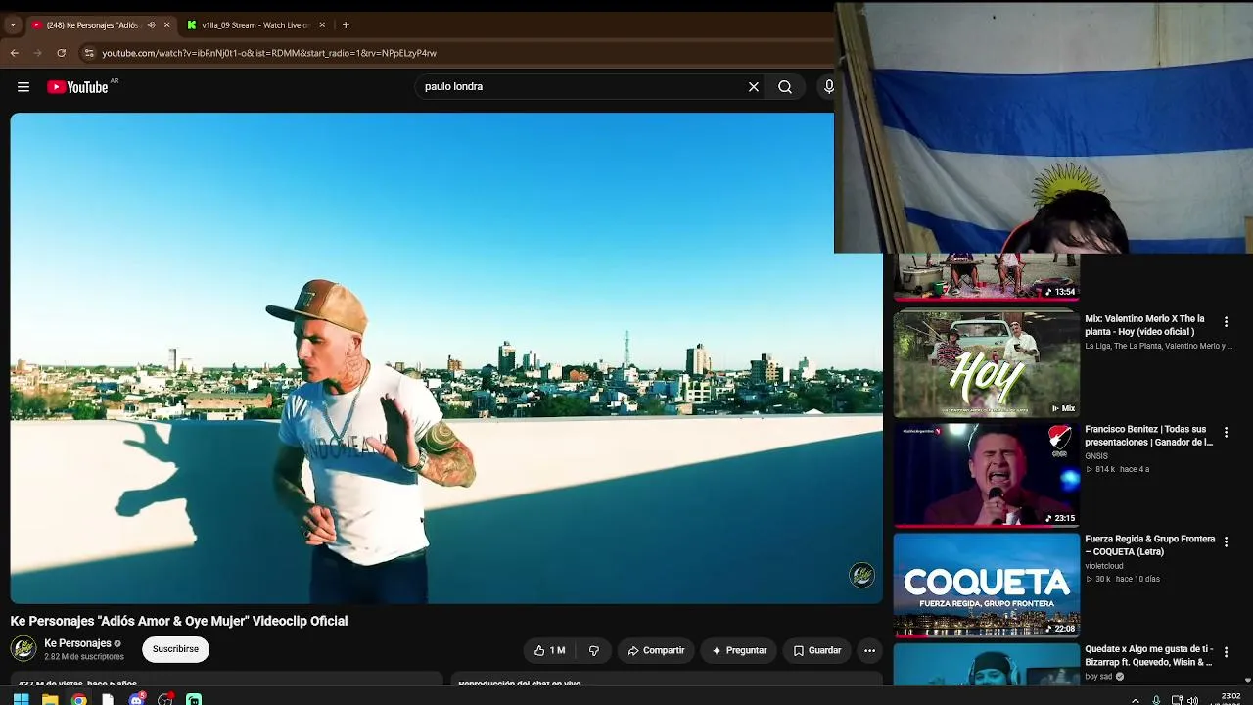Click the "2.82 M de suscriptores" text
The height and width of the screenshot is (705, 1253).
[x=84, y=657]
